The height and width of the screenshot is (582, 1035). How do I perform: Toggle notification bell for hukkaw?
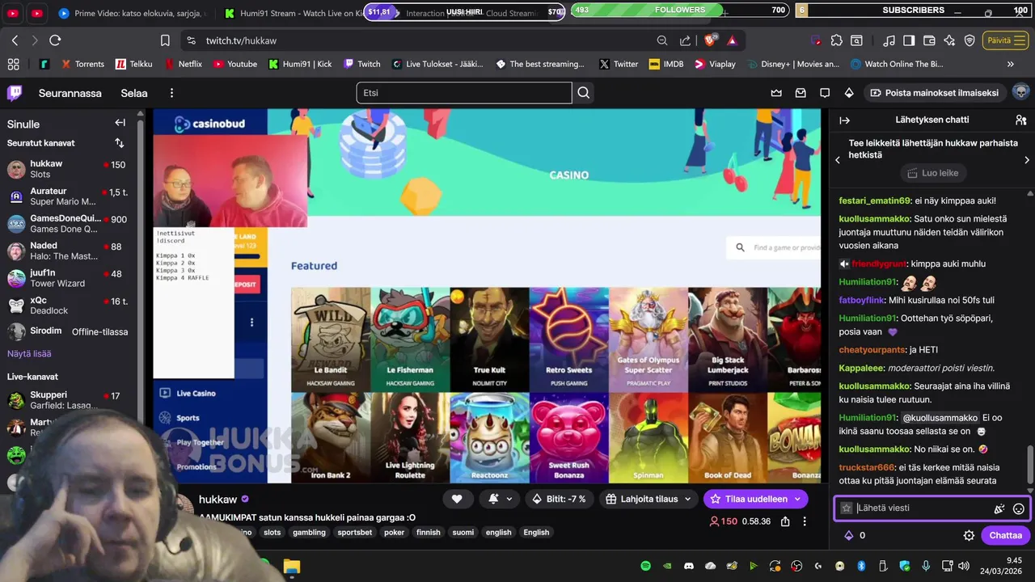493,499
